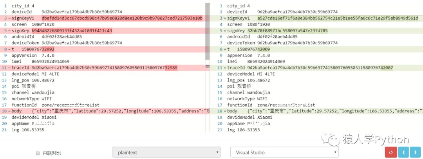Click left pane lng_pos 106.48672 line
The width and height of the screenshot is (423, 159).
coord(33,80)
